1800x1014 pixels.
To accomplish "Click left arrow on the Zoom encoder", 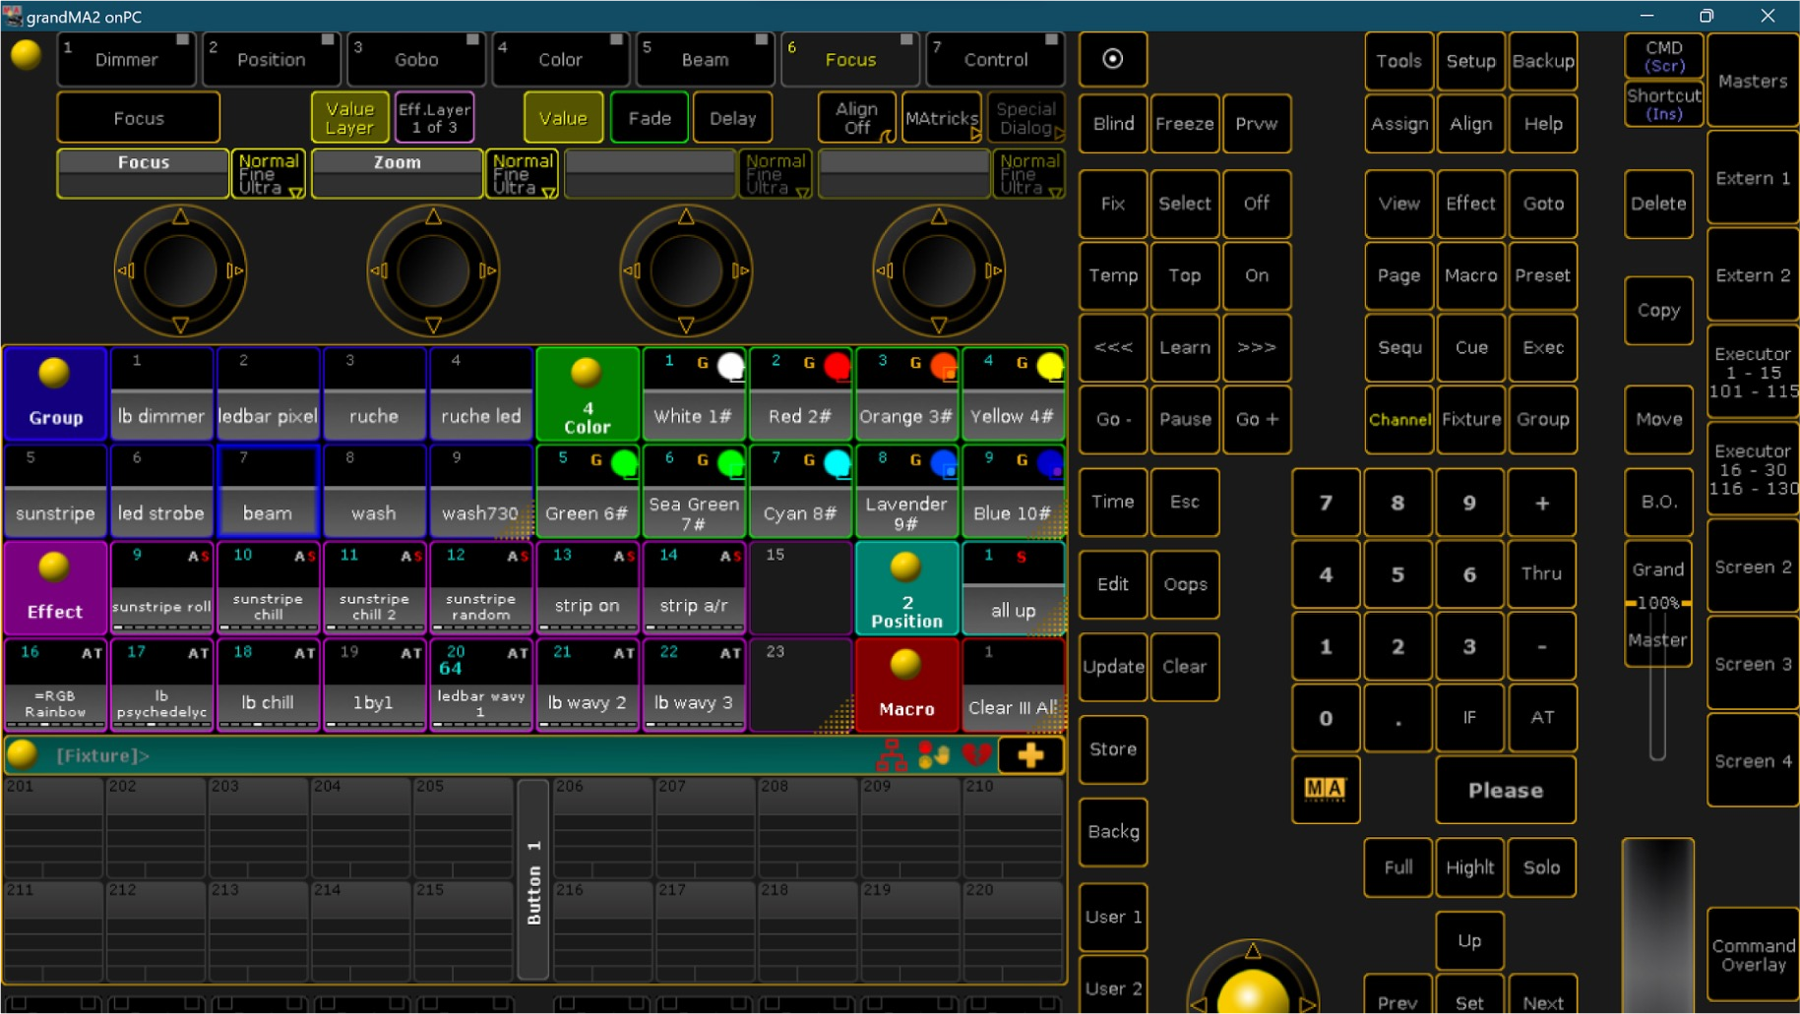I will [x=379, y=270].
